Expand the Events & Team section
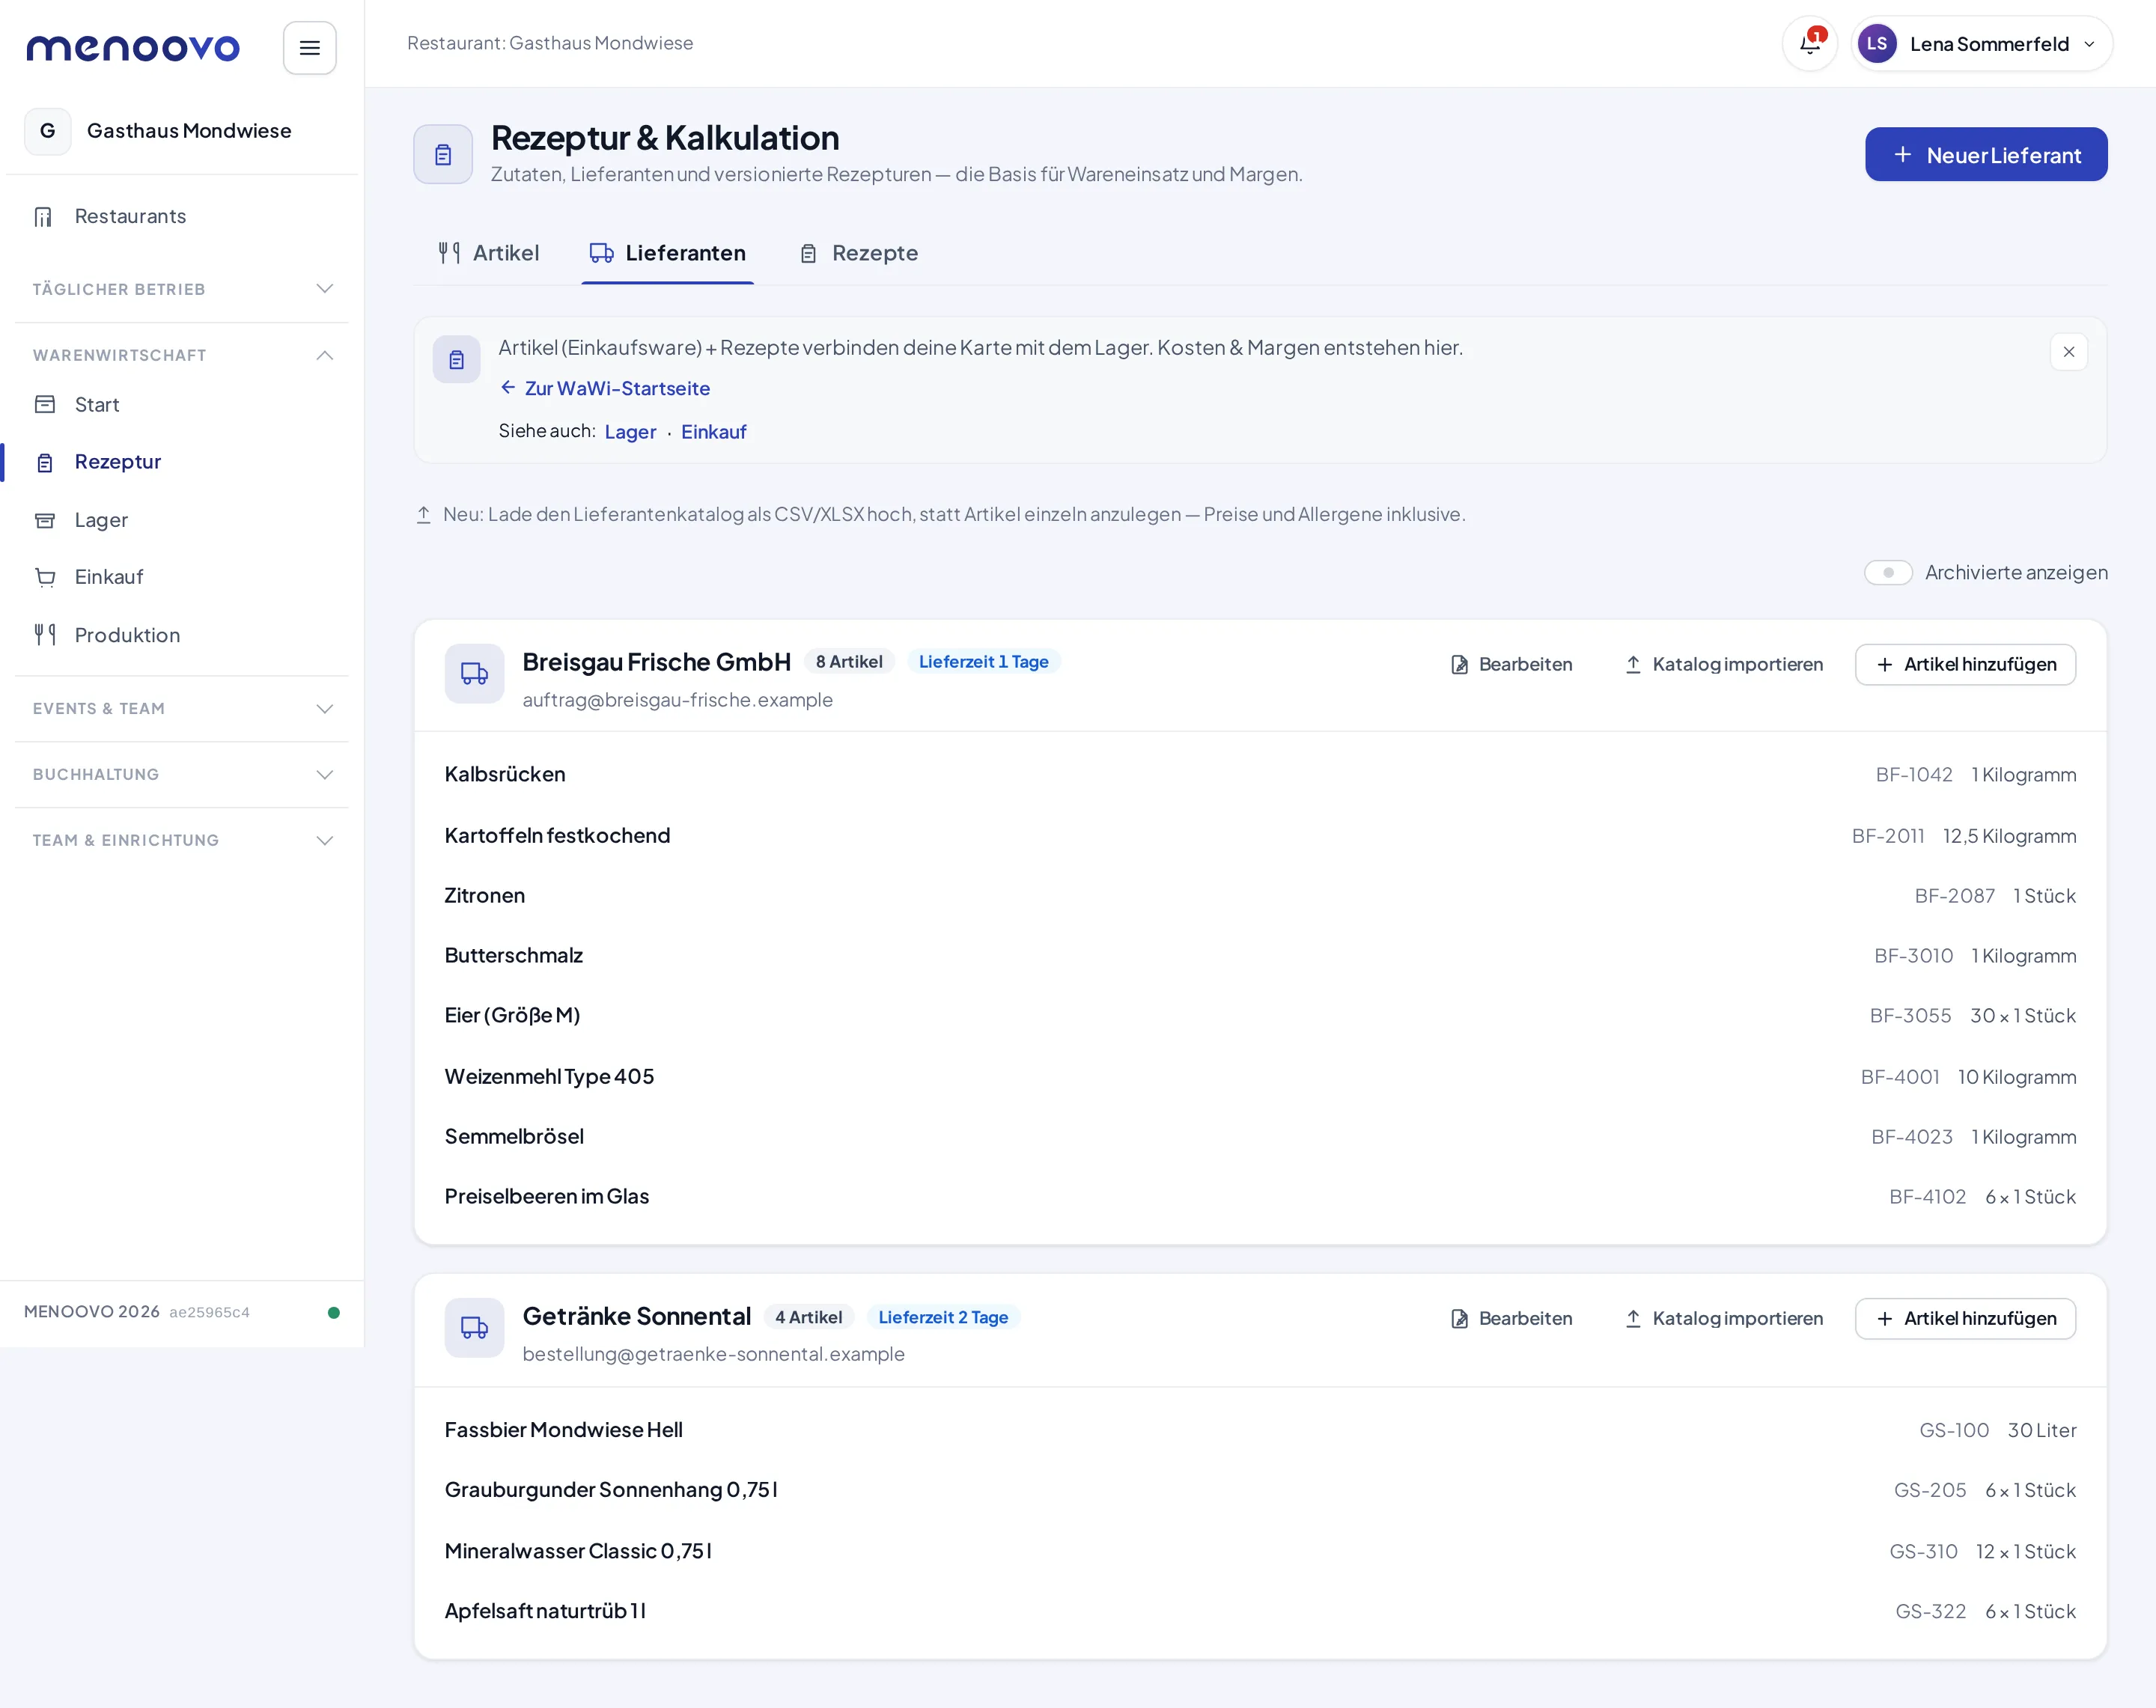 point(182,708)
